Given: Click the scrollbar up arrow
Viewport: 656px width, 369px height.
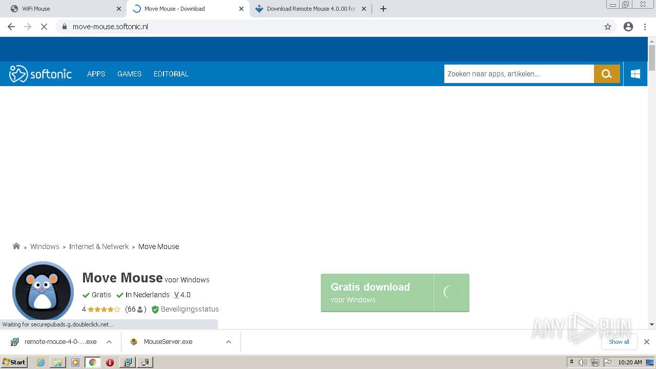Looking at the screenshot, I should click(x=652, y=40).
